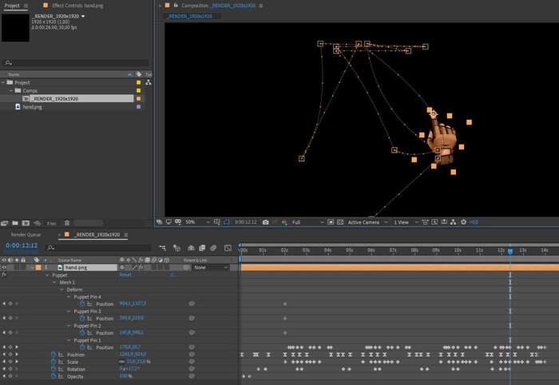Switch to Effect Controls hand.png tab
The image size is (559, 385).
(x=79, y=6)
